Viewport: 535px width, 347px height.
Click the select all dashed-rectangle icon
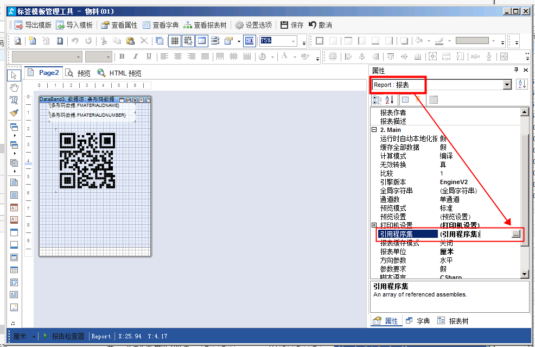[160, 41]
